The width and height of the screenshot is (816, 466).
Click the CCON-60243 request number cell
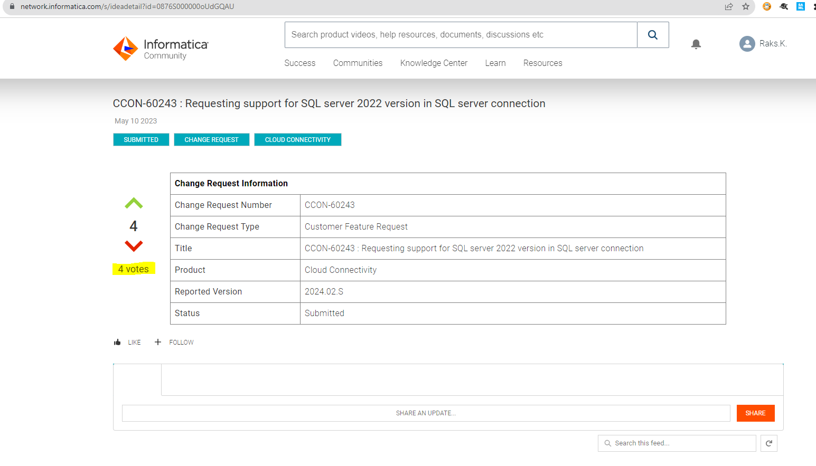[x=513, y=205]
